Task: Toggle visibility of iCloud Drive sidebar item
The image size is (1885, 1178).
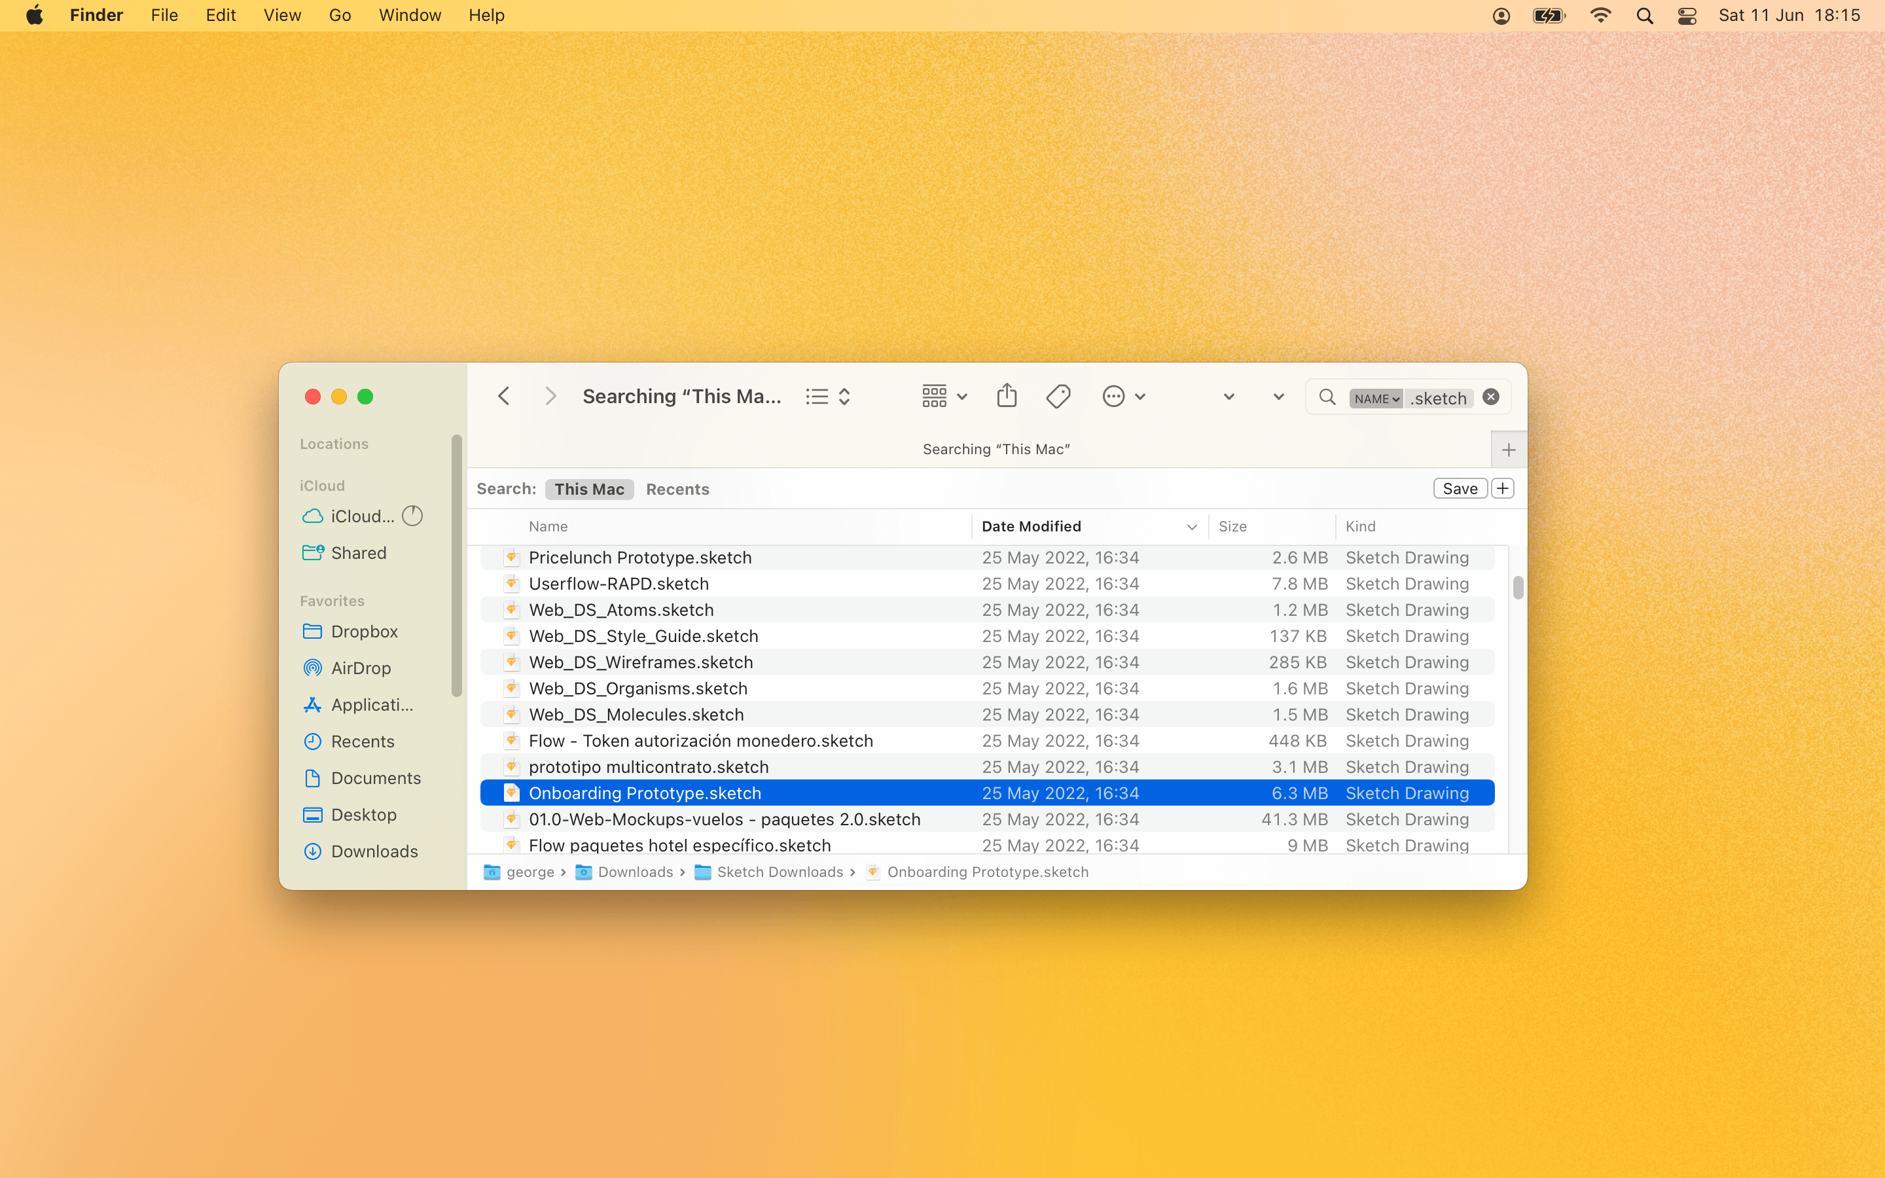Action: [x=412, y=514]
